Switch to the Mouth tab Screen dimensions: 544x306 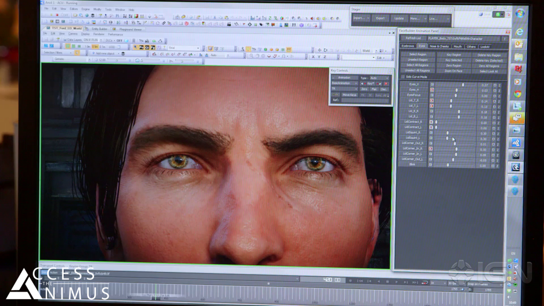tap(457, 47)
